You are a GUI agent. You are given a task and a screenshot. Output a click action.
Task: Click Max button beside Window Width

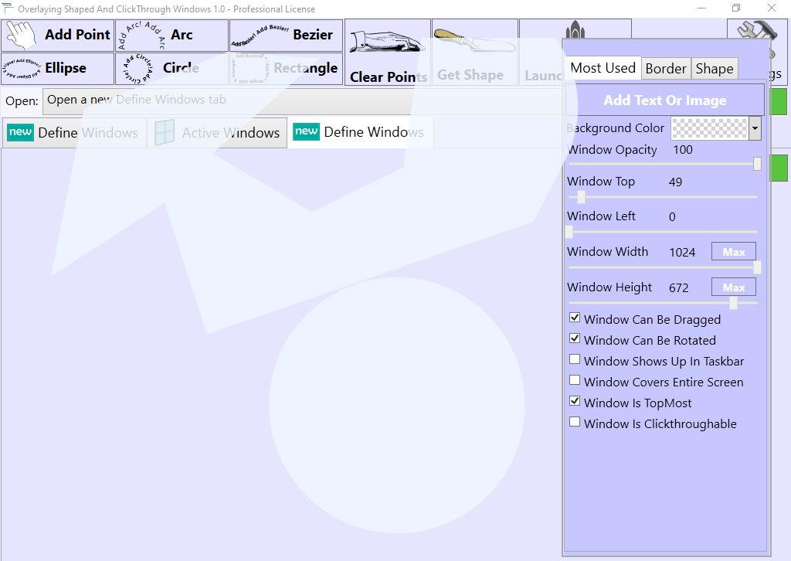734,252
